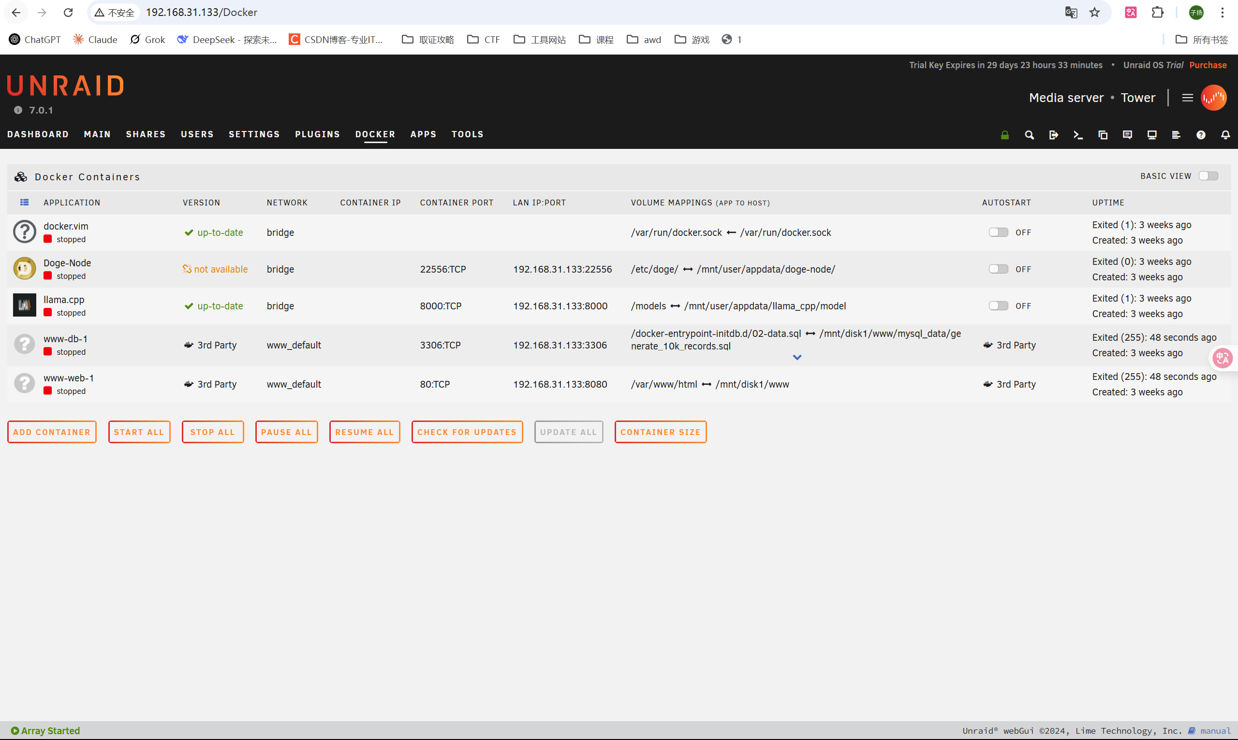
Task: Click the Pause All button
Action: pyautogui.click(x=286, y=432)
